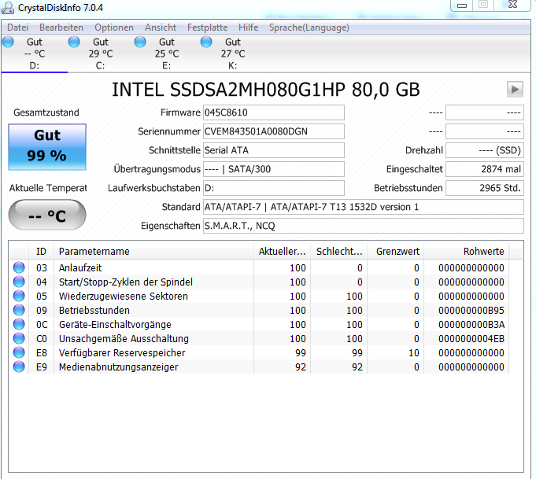
Task: Select Betriebsstunden in the attribute list
Action: [x=260, y=310]
